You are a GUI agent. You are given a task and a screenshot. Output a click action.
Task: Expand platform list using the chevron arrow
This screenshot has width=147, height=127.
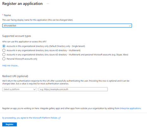pyautogui.click(x=34, y=89)
